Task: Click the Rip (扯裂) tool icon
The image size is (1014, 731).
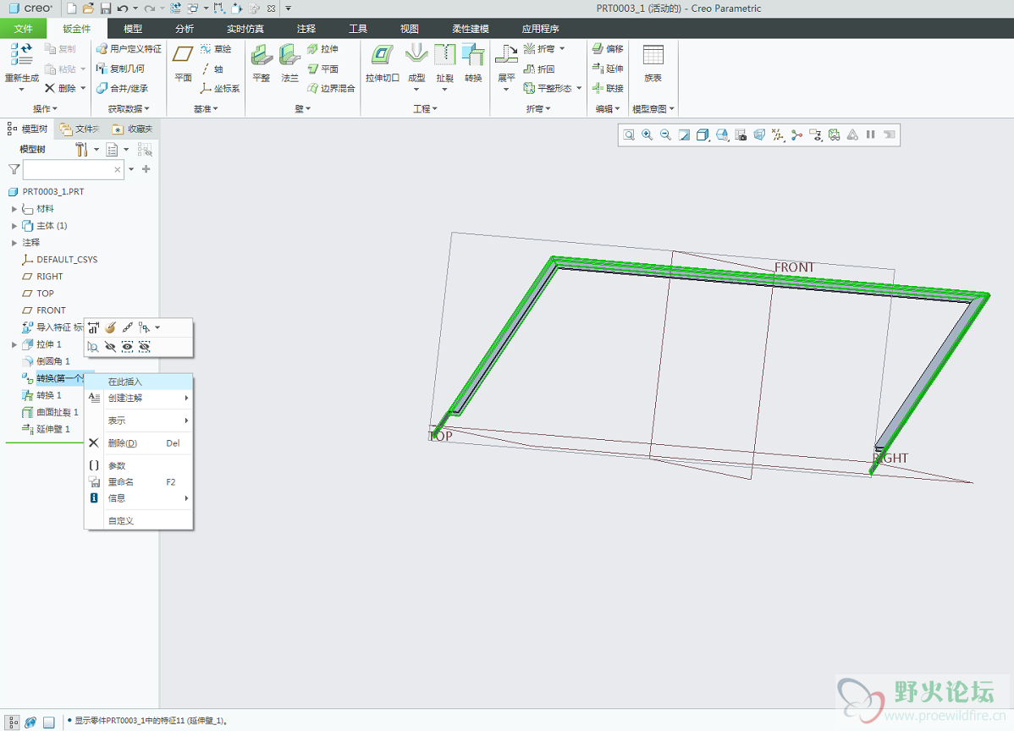Action: [x=445, y=54]
